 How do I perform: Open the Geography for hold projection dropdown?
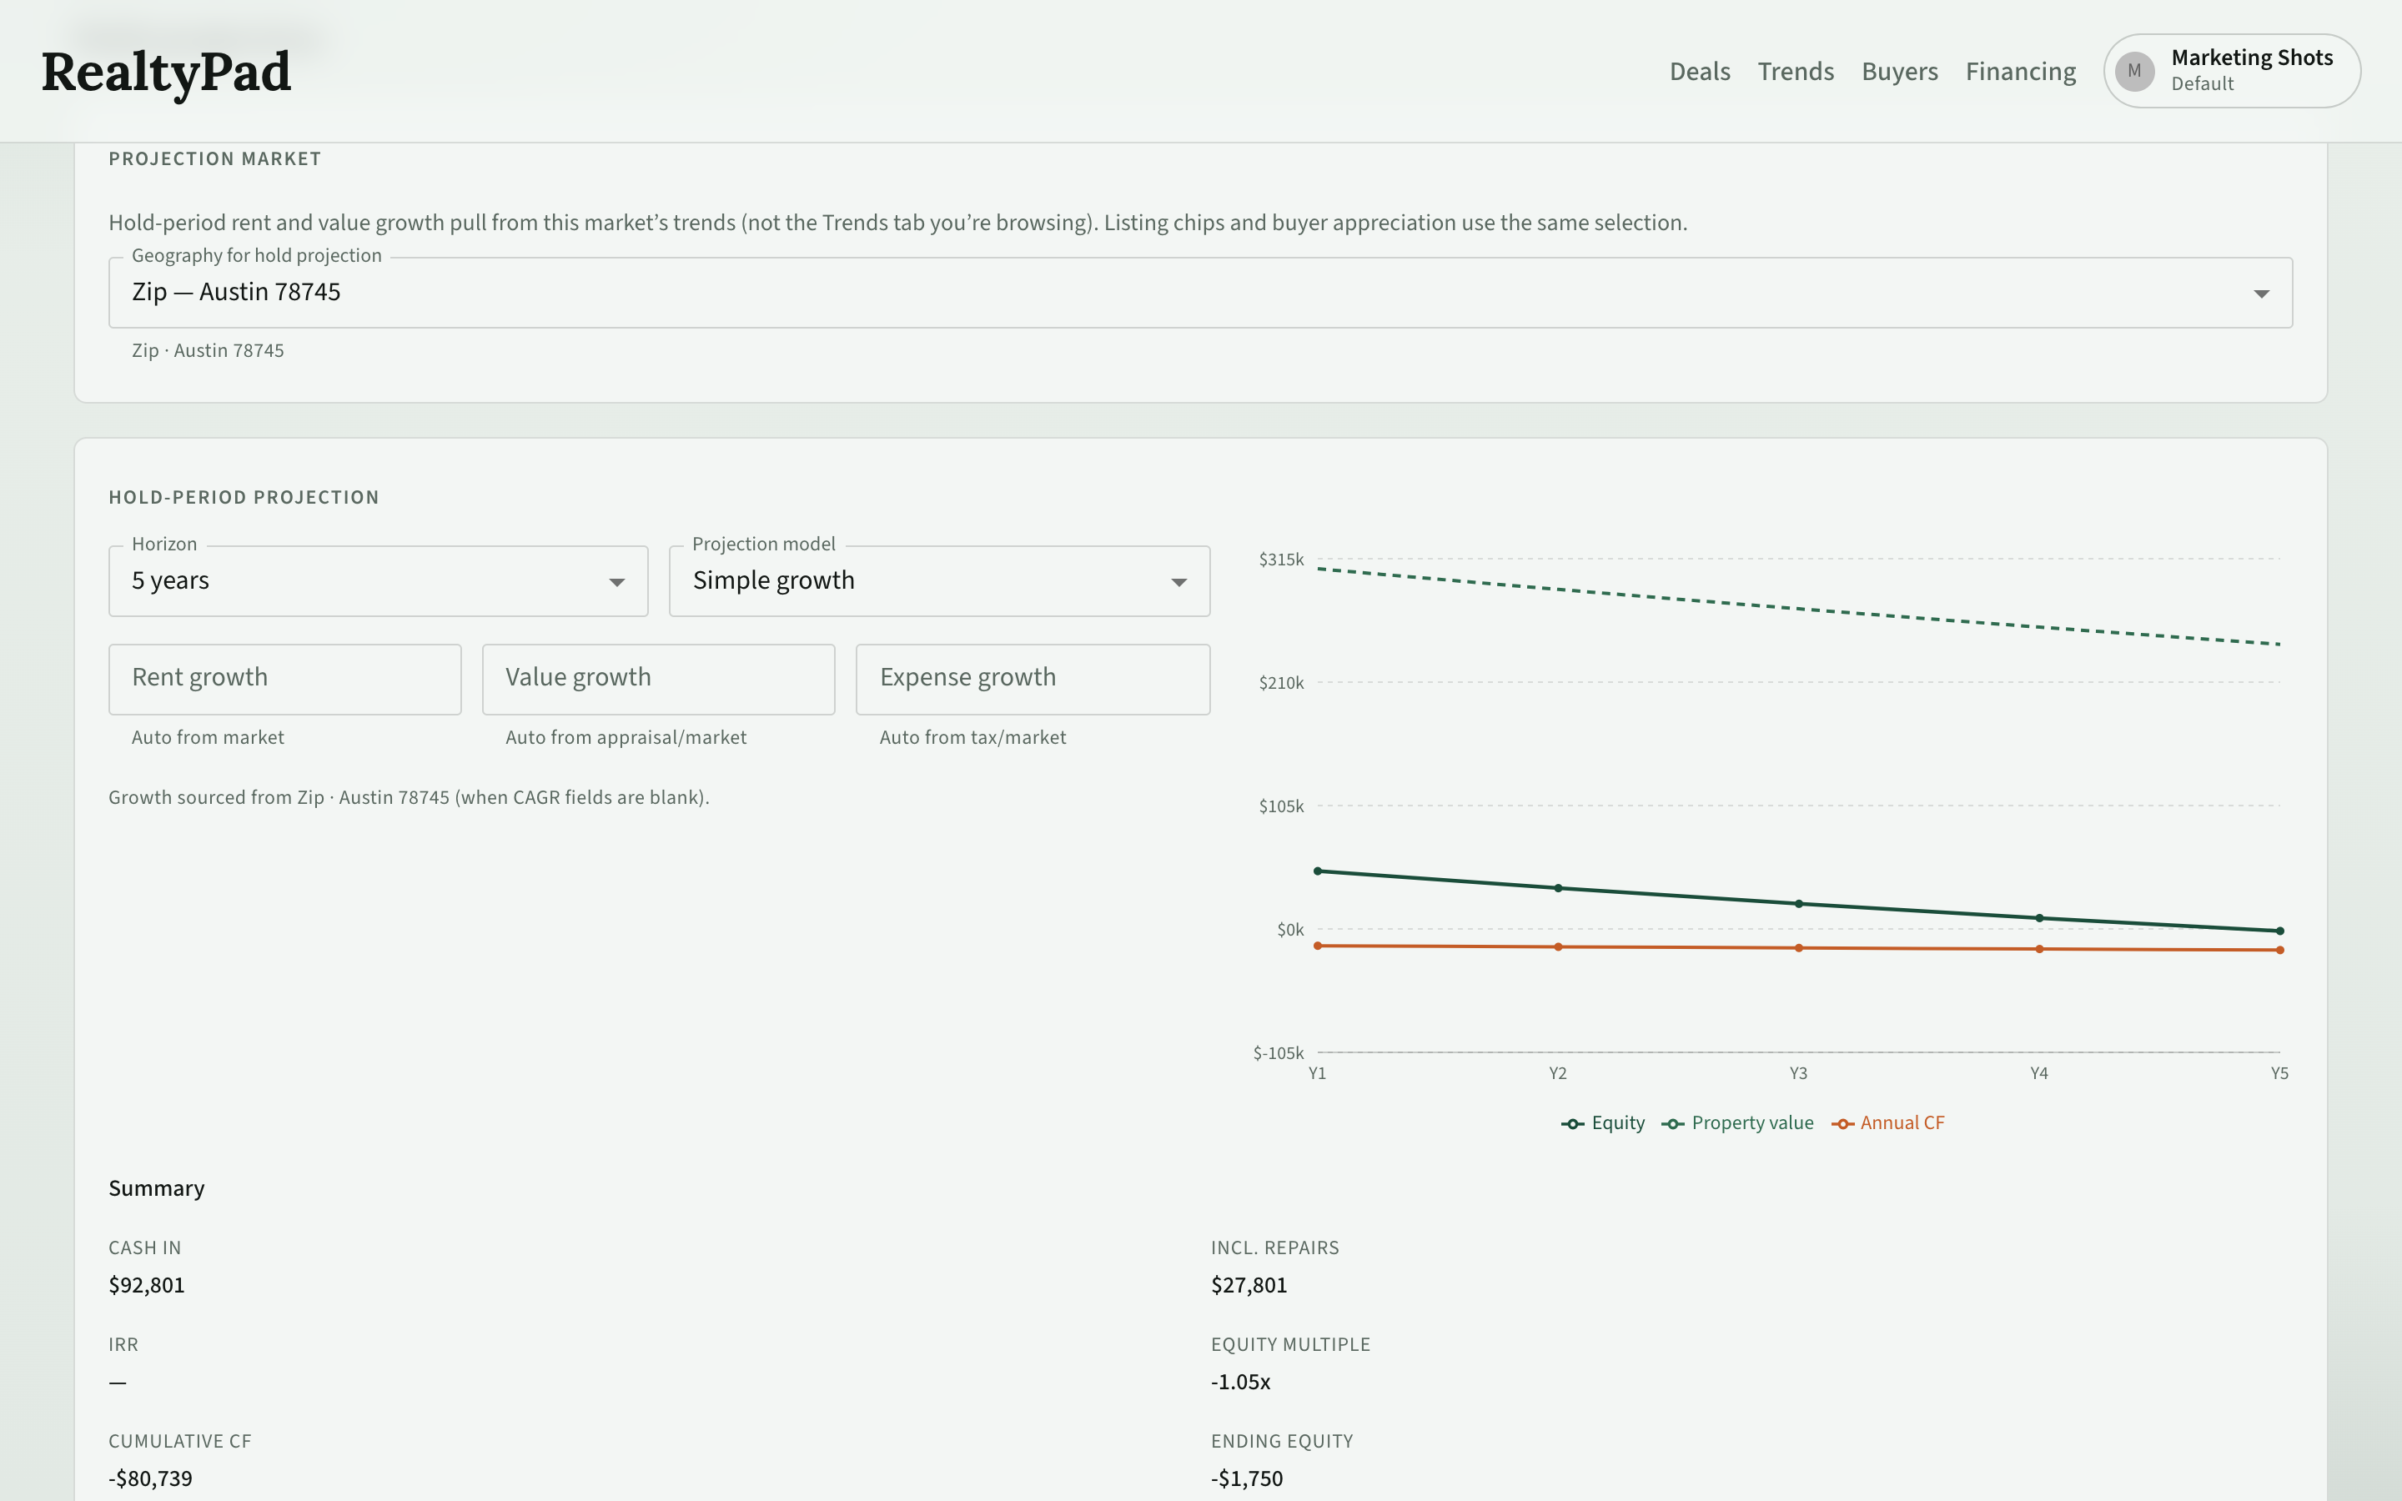coord(1200,293)
